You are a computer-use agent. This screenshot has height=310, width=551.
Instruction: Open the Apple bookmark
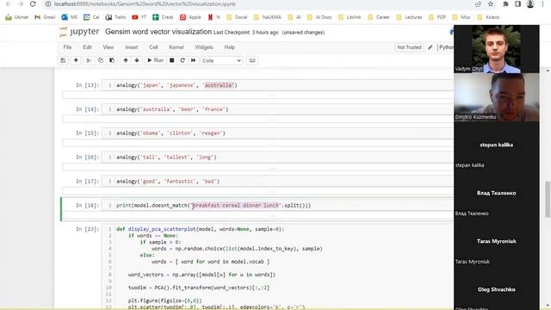[x=190, y=17]
